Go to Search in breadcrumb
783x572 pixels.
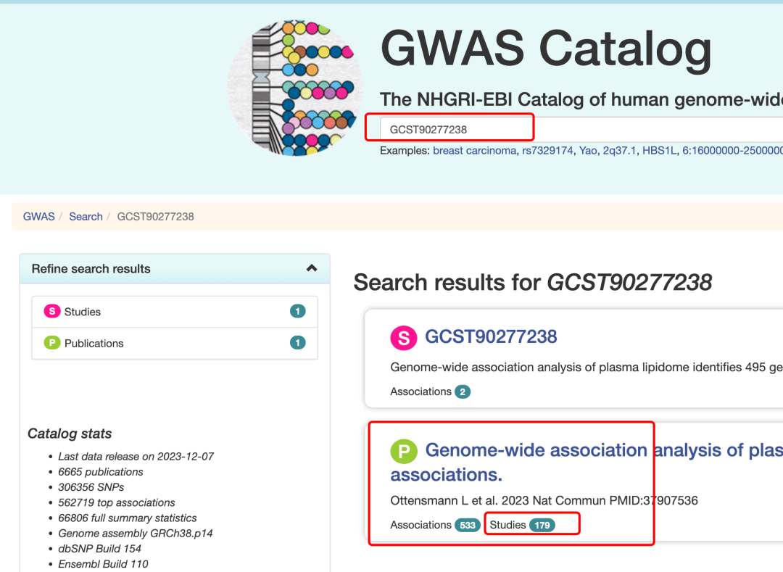click(86, 216)
